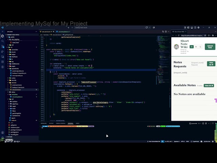This screenshot has height=163, width=217.
Task: Navigate back using title bar arrow
Action: pos(68,28)
